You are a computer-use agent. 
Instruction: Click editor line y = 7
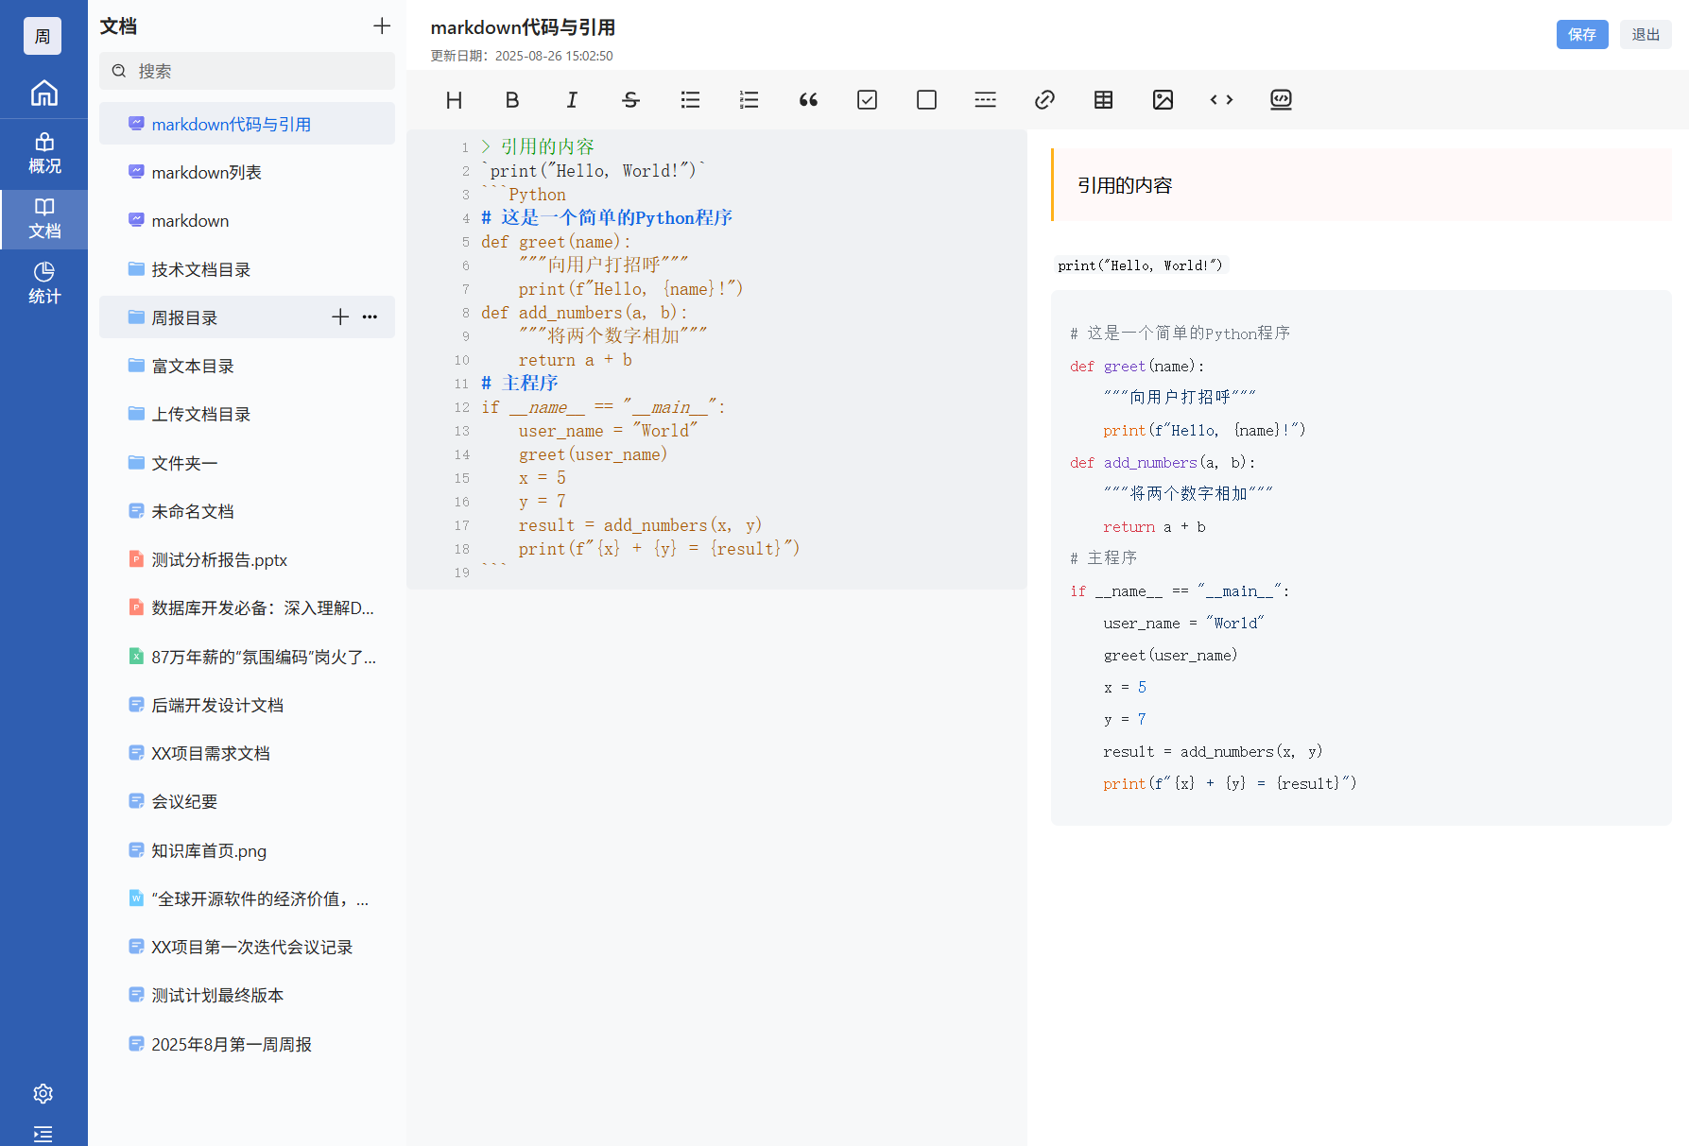542,501
